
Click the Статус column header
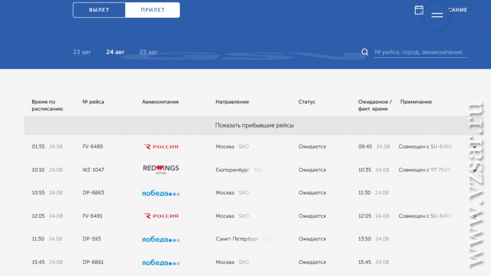point(307,102)
